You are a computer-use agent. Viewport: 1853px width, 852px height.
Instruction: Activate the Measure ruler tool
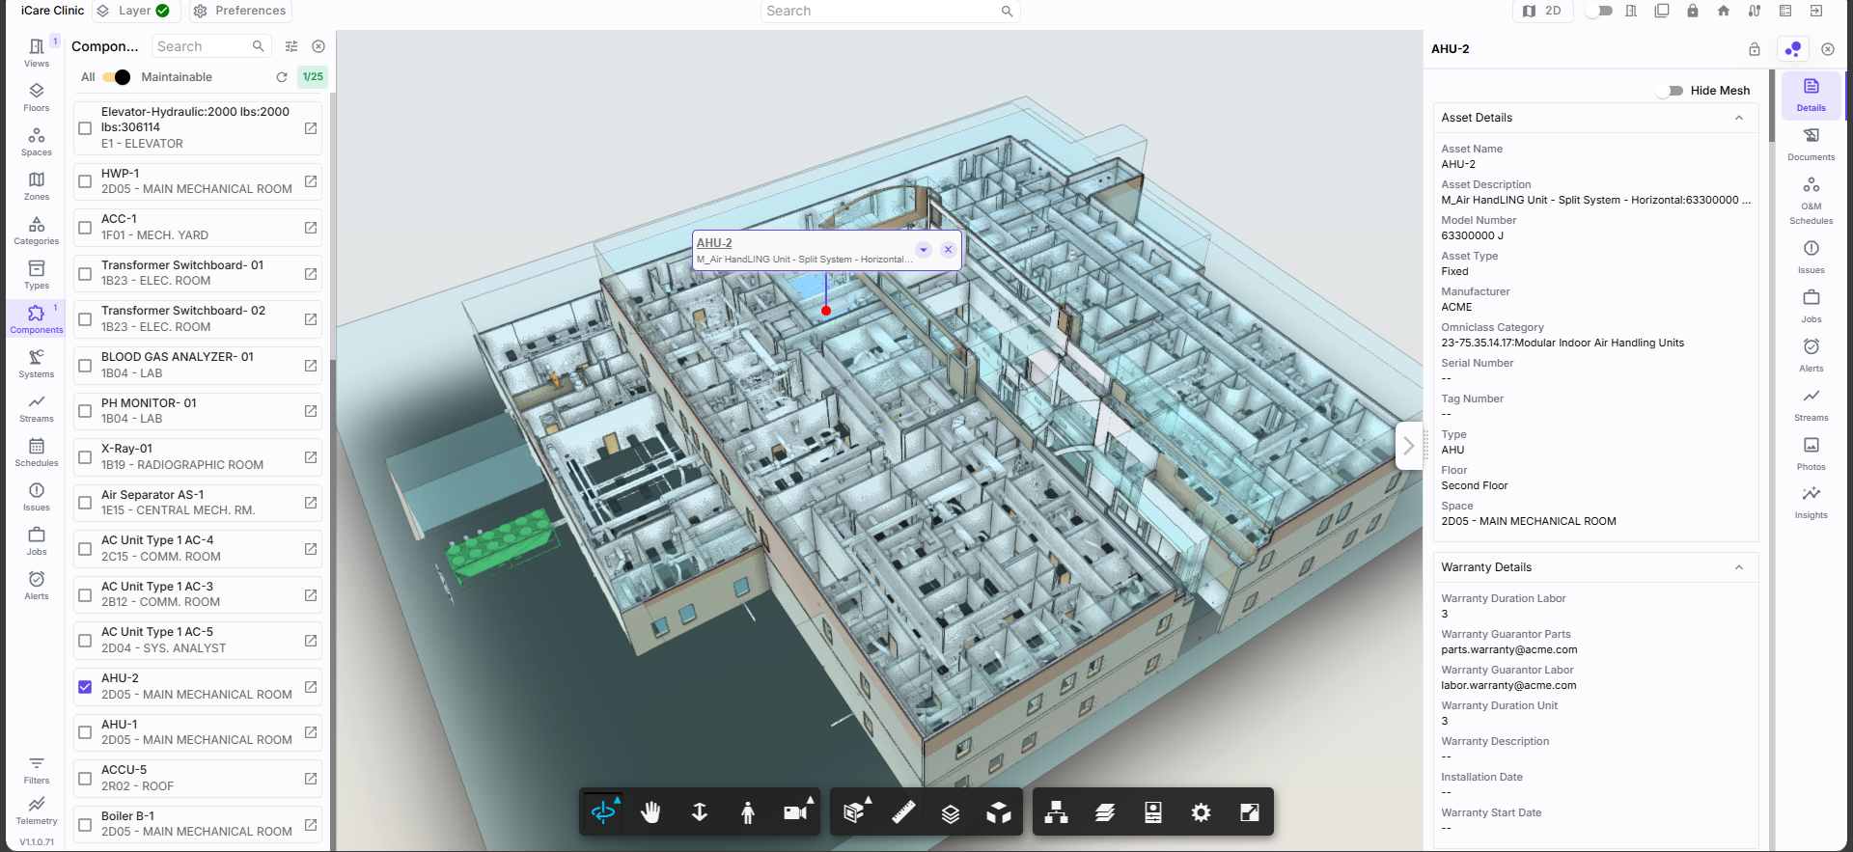coord(902,812)
